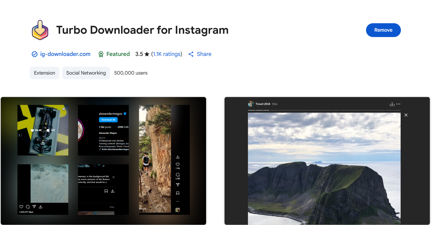Click the verified publisher badge icon
The width and height of the screenshot is (436, 225).
[x=34, y=54]
